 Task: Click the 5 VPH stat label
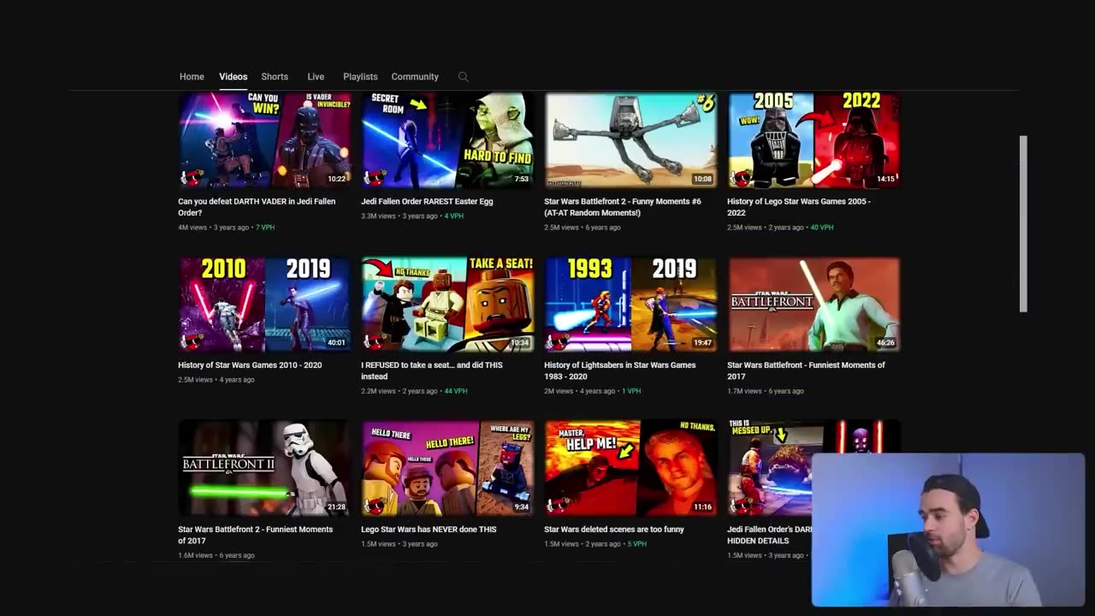point(636,544)
